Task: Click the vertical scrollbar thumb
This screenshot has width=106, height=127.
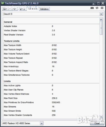Action: [101, 28]
